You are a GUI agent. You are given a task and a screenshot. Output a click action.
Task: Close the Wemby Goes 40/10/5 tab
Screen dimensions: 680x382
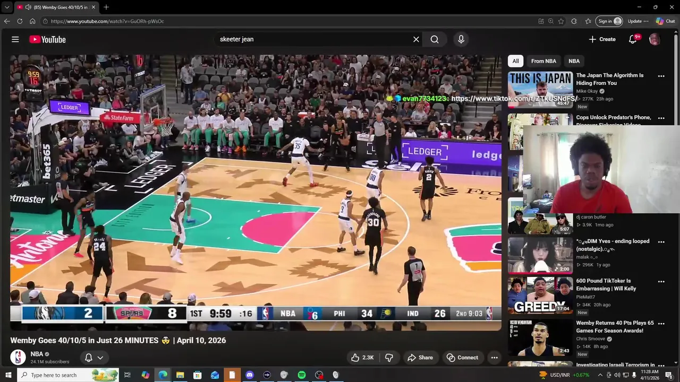coord(93,7)
